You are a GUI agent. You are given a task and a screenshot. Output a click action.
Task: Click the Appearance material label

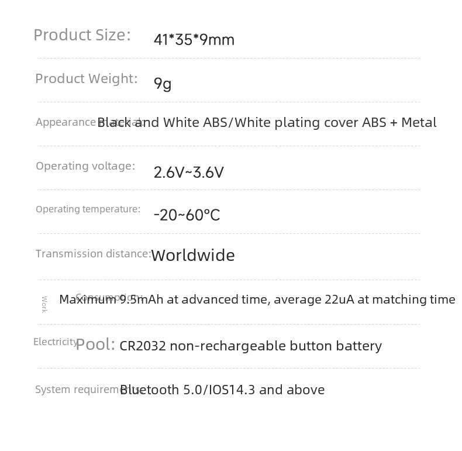[x=65, y=122]
